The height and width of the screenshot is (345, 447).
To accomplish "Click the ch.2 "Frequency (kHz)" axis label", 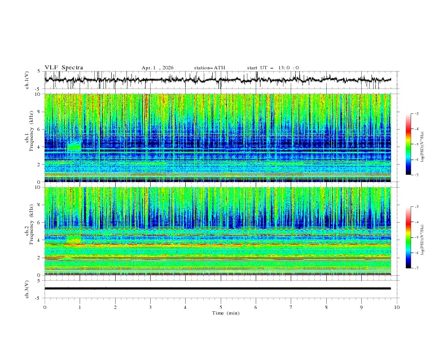I will pos(32,224).
